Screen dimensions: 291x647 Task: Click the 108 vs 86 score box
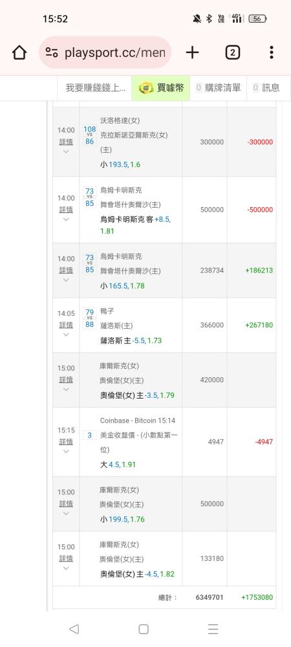click(x=89, y=135)
